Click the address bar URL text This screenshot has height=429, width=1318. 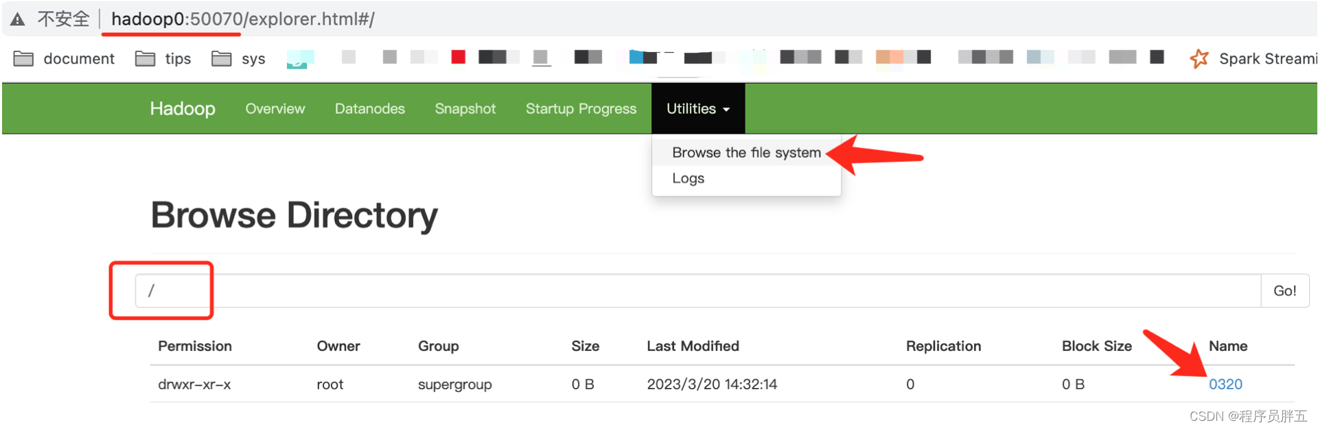click(x=243, y=19)
